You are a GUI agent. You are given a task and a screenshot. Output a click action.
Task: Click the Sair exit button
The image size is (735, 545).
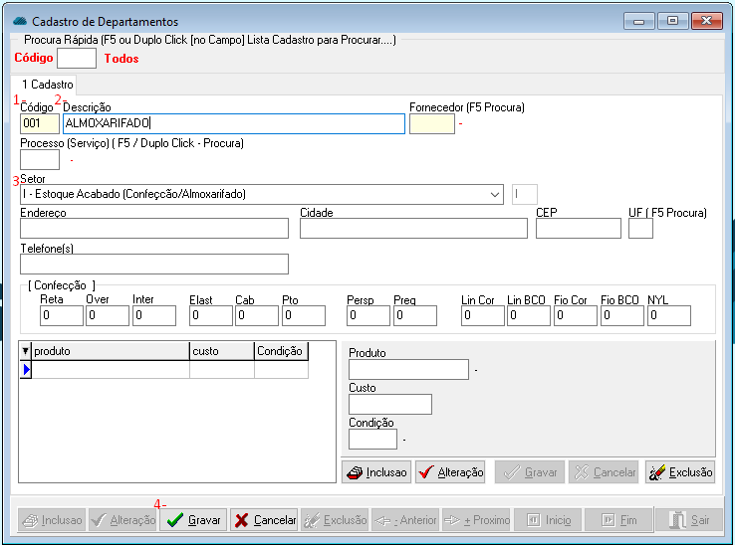(x=689, y=520)
